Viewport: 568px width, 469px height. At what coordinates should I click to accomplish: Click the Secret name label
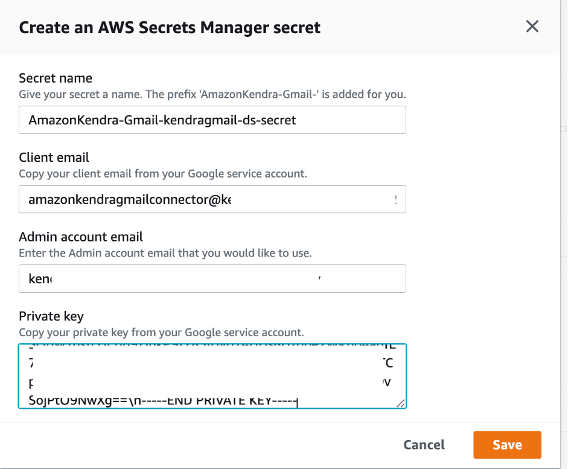tap(56, 78)
